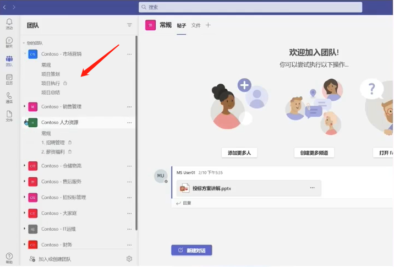Image resolution: width=394 pixels, height=267 pixels.
Task: Expand the Contoso - 售后服务 team
Action: pyautogui.click(x=24, y=181)
